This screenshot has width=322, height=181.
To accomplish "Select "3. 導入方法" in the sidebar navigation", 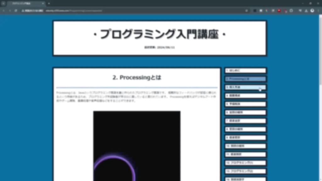I will pos(245,87).
